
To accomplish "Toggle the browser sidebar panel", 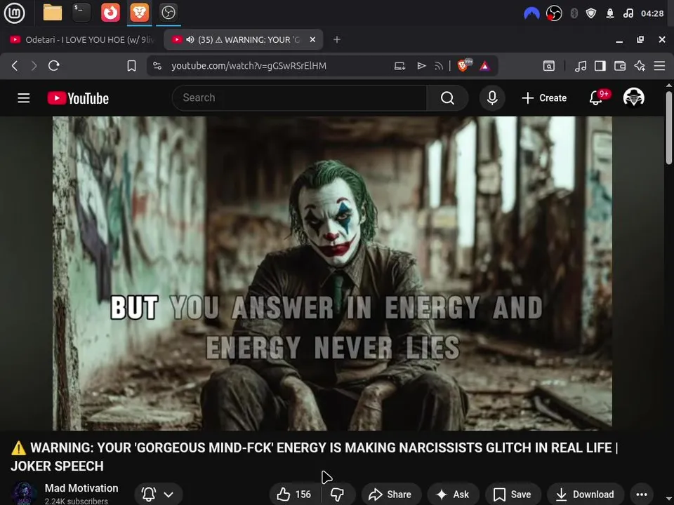I will pyautogui.click(x=600, y=66).
